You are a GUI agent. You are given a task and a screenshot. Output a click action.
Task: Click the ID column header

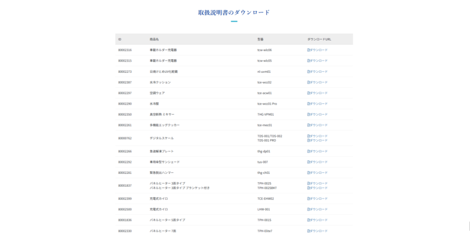coord(120,39)
